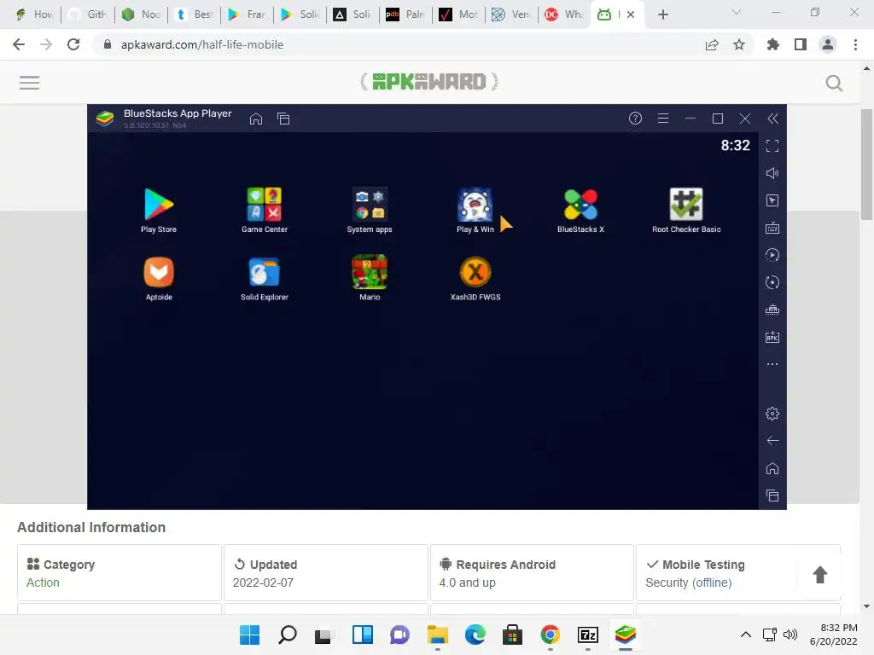This screenshot has height=655, width=874.
Task: Toggle Chrome side panel
Action: pyautogui.click(x=801, y=44)
